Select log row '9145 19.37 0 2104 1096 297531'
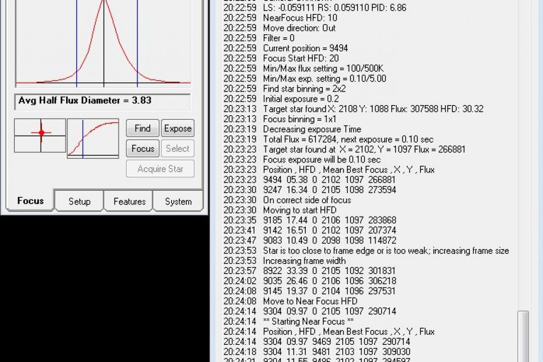Viewport: 543px width, 362px height. (x=309, y=291)
